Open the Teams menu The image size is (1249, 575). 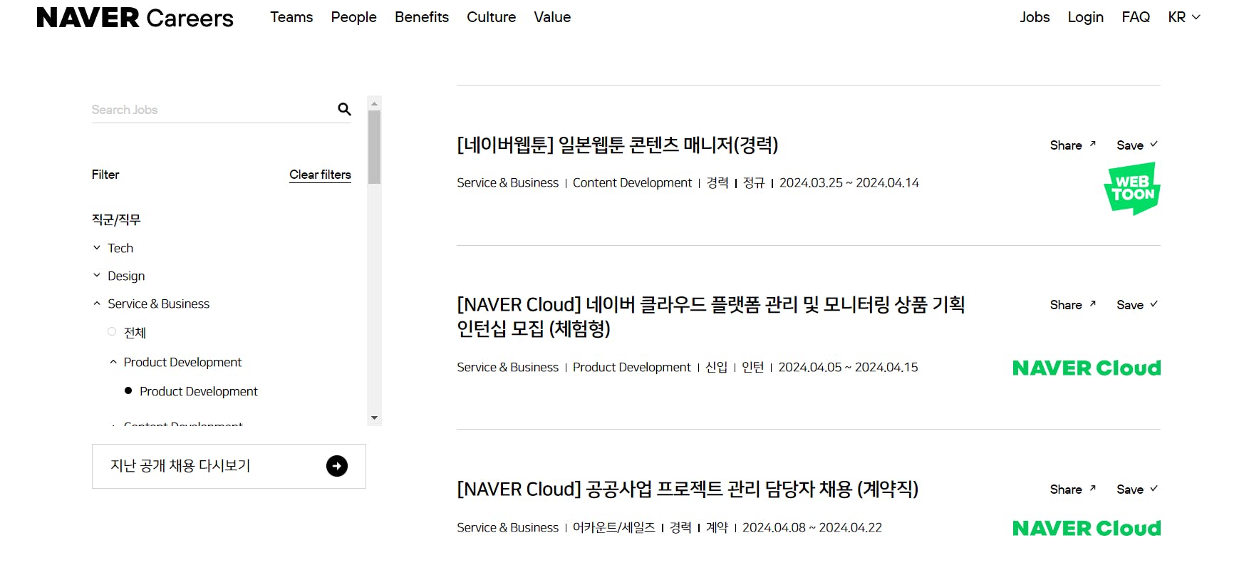(291, 17)
